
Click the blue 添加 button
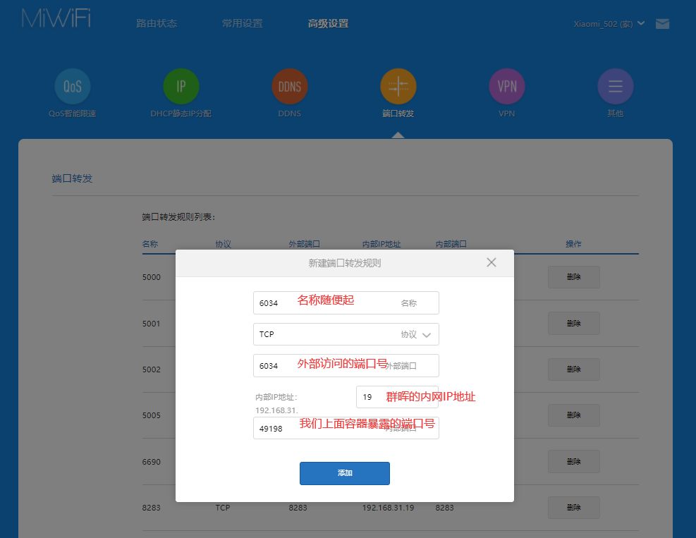click(344, 473)
